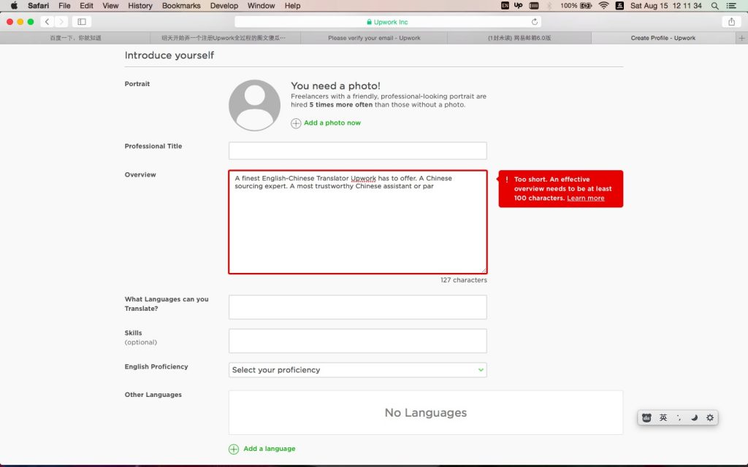Click the 五 input method menu icon
The height and width of the screenshot is (467, 748).
click(619, 6)
